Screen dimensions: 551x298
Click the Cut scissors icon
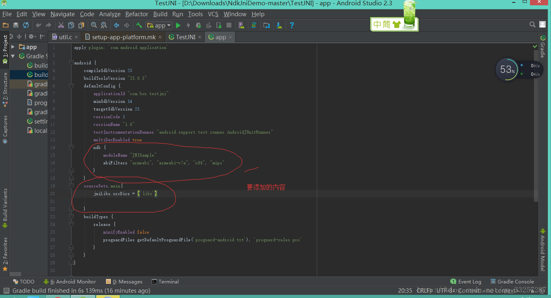61,25
